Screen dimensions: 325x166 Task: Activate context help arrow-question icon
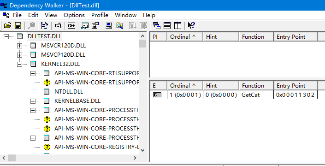(191, 25)
